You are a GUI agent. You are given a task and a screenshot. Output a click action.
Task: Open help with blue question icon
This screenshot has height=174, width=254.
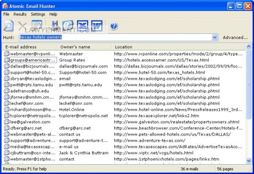point(114,26)
